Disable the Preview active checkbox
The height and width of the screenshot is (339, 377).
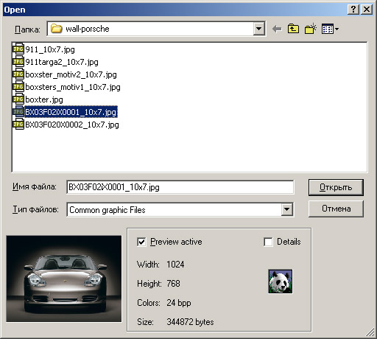click(141, 242)
